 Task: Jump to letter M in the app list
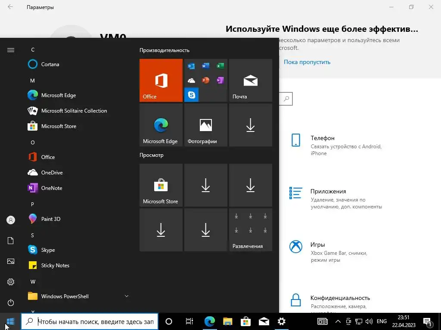(x=33, y=80)
